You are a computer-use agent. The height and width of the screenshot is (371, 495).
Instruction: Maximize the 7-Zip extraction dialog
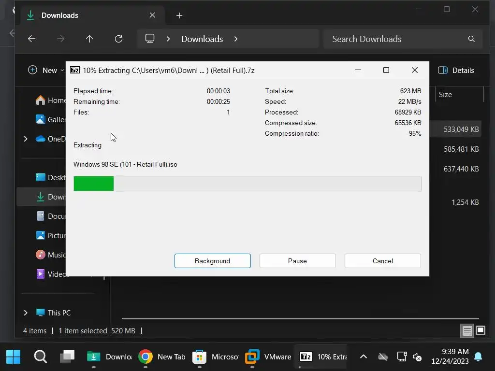386,70
